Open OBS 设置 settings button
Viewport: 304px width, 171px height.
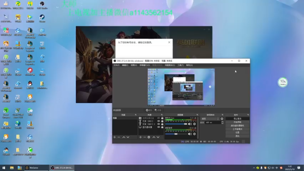[x=237, y=133]
